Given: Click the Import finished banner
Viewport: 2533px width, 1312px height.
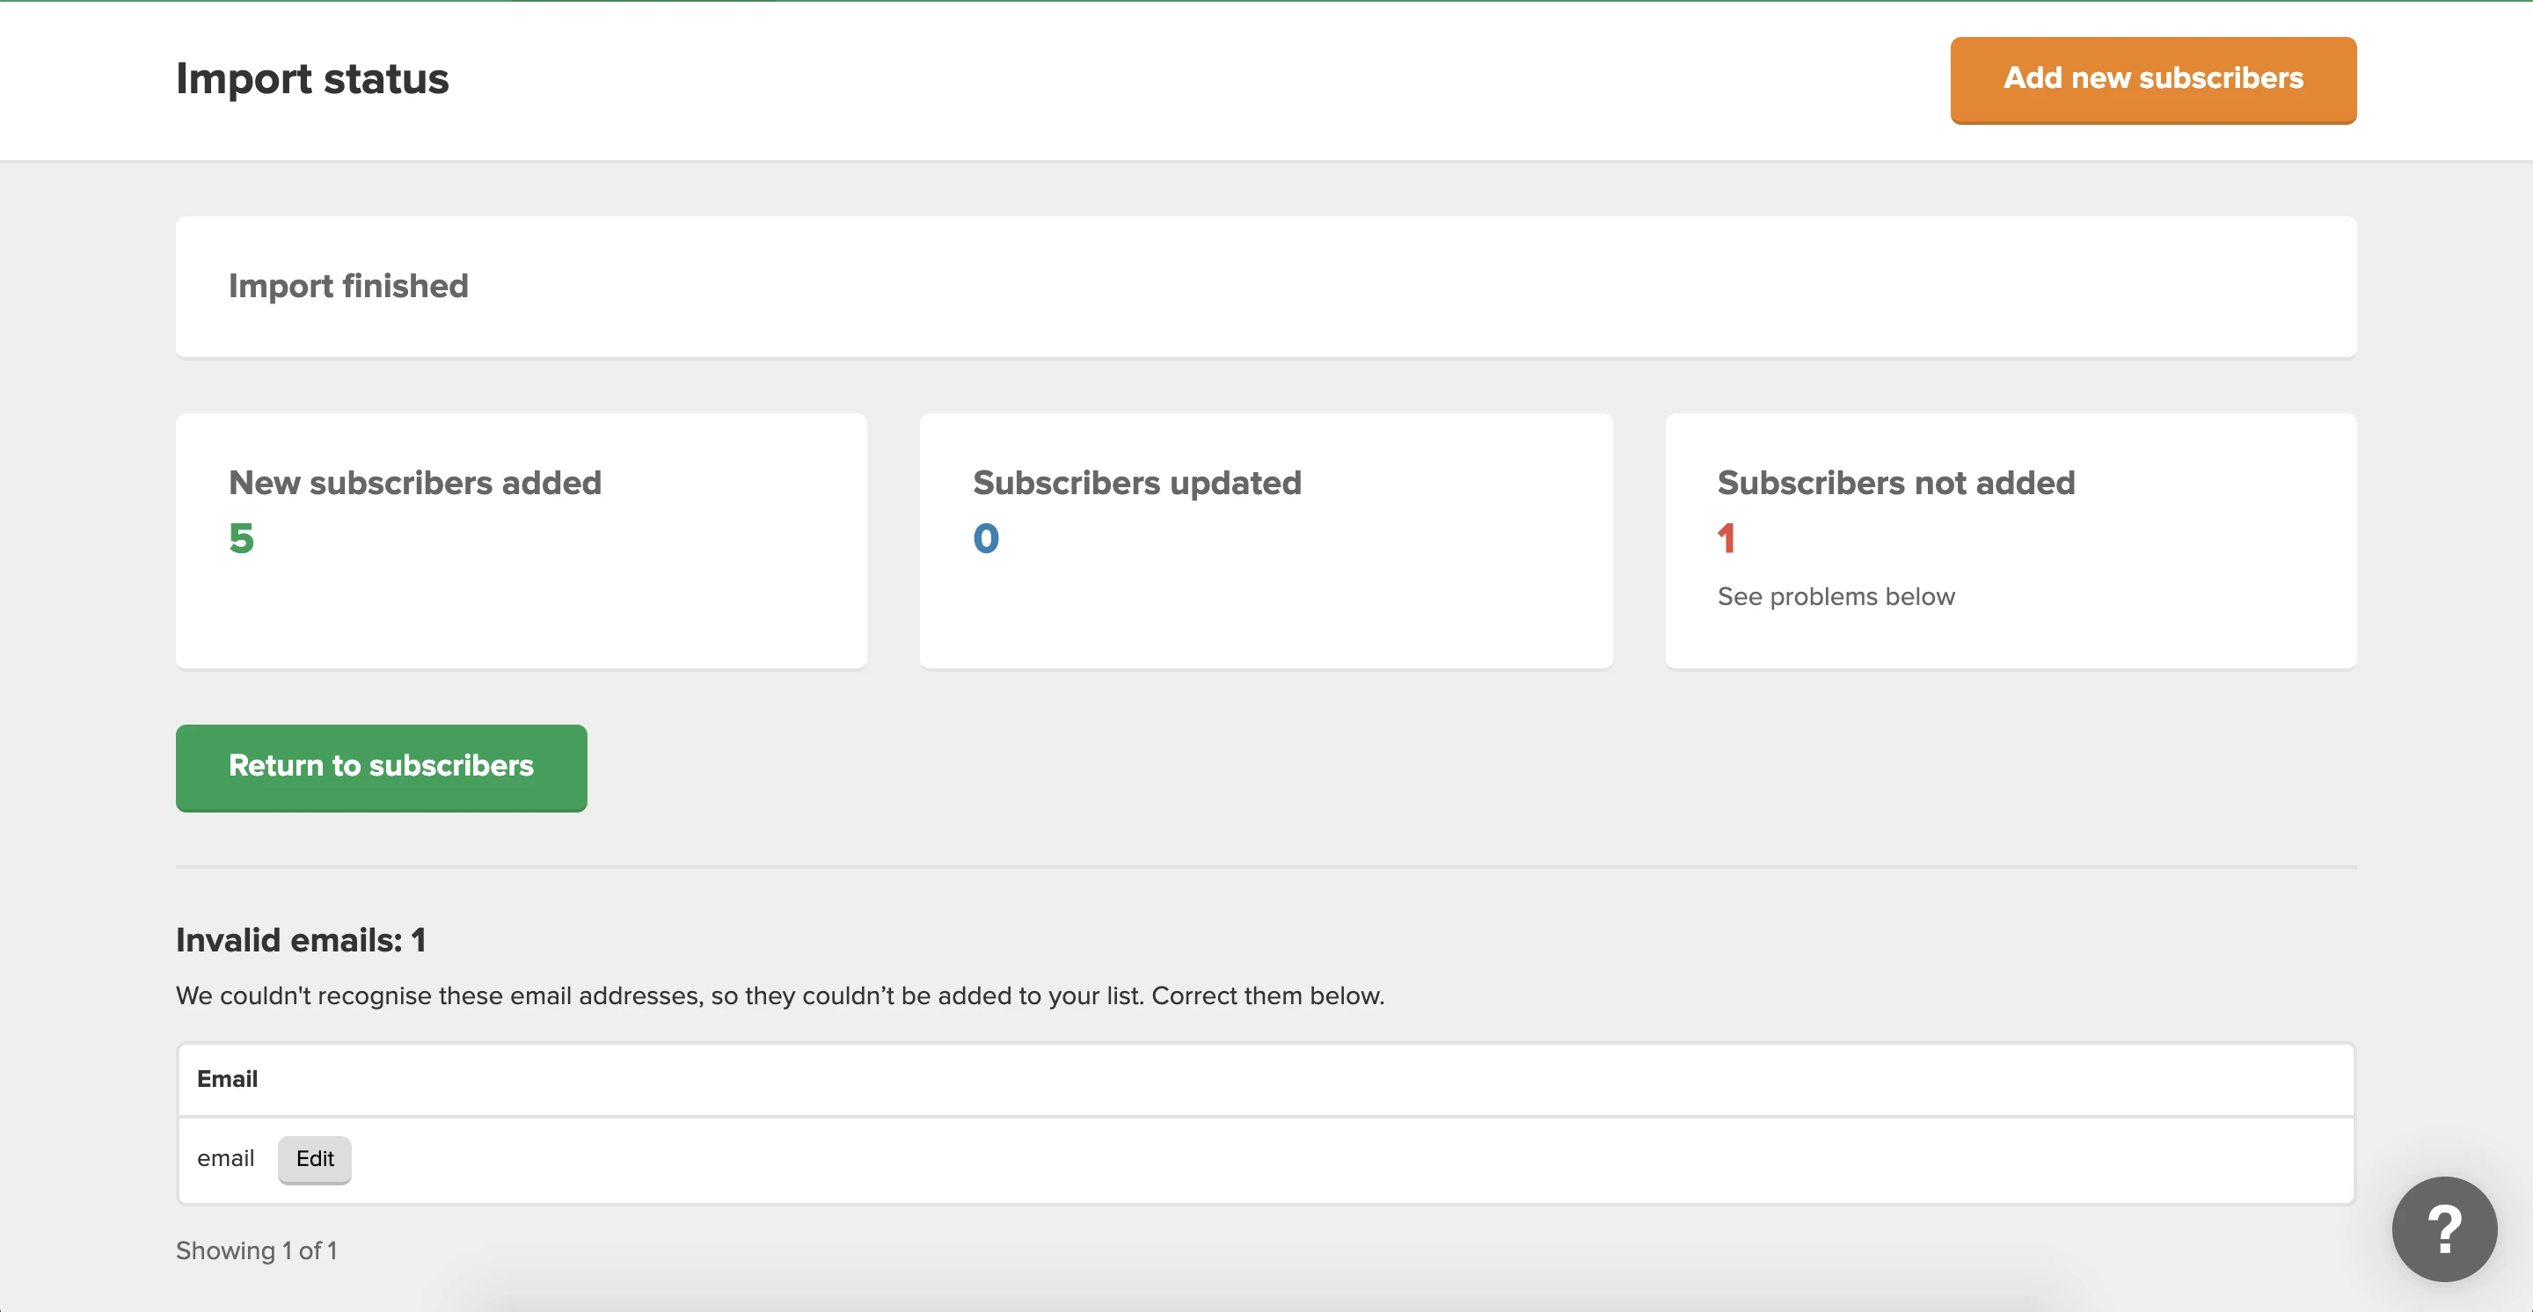Looking at the screenshot, I should [1266, 286].
